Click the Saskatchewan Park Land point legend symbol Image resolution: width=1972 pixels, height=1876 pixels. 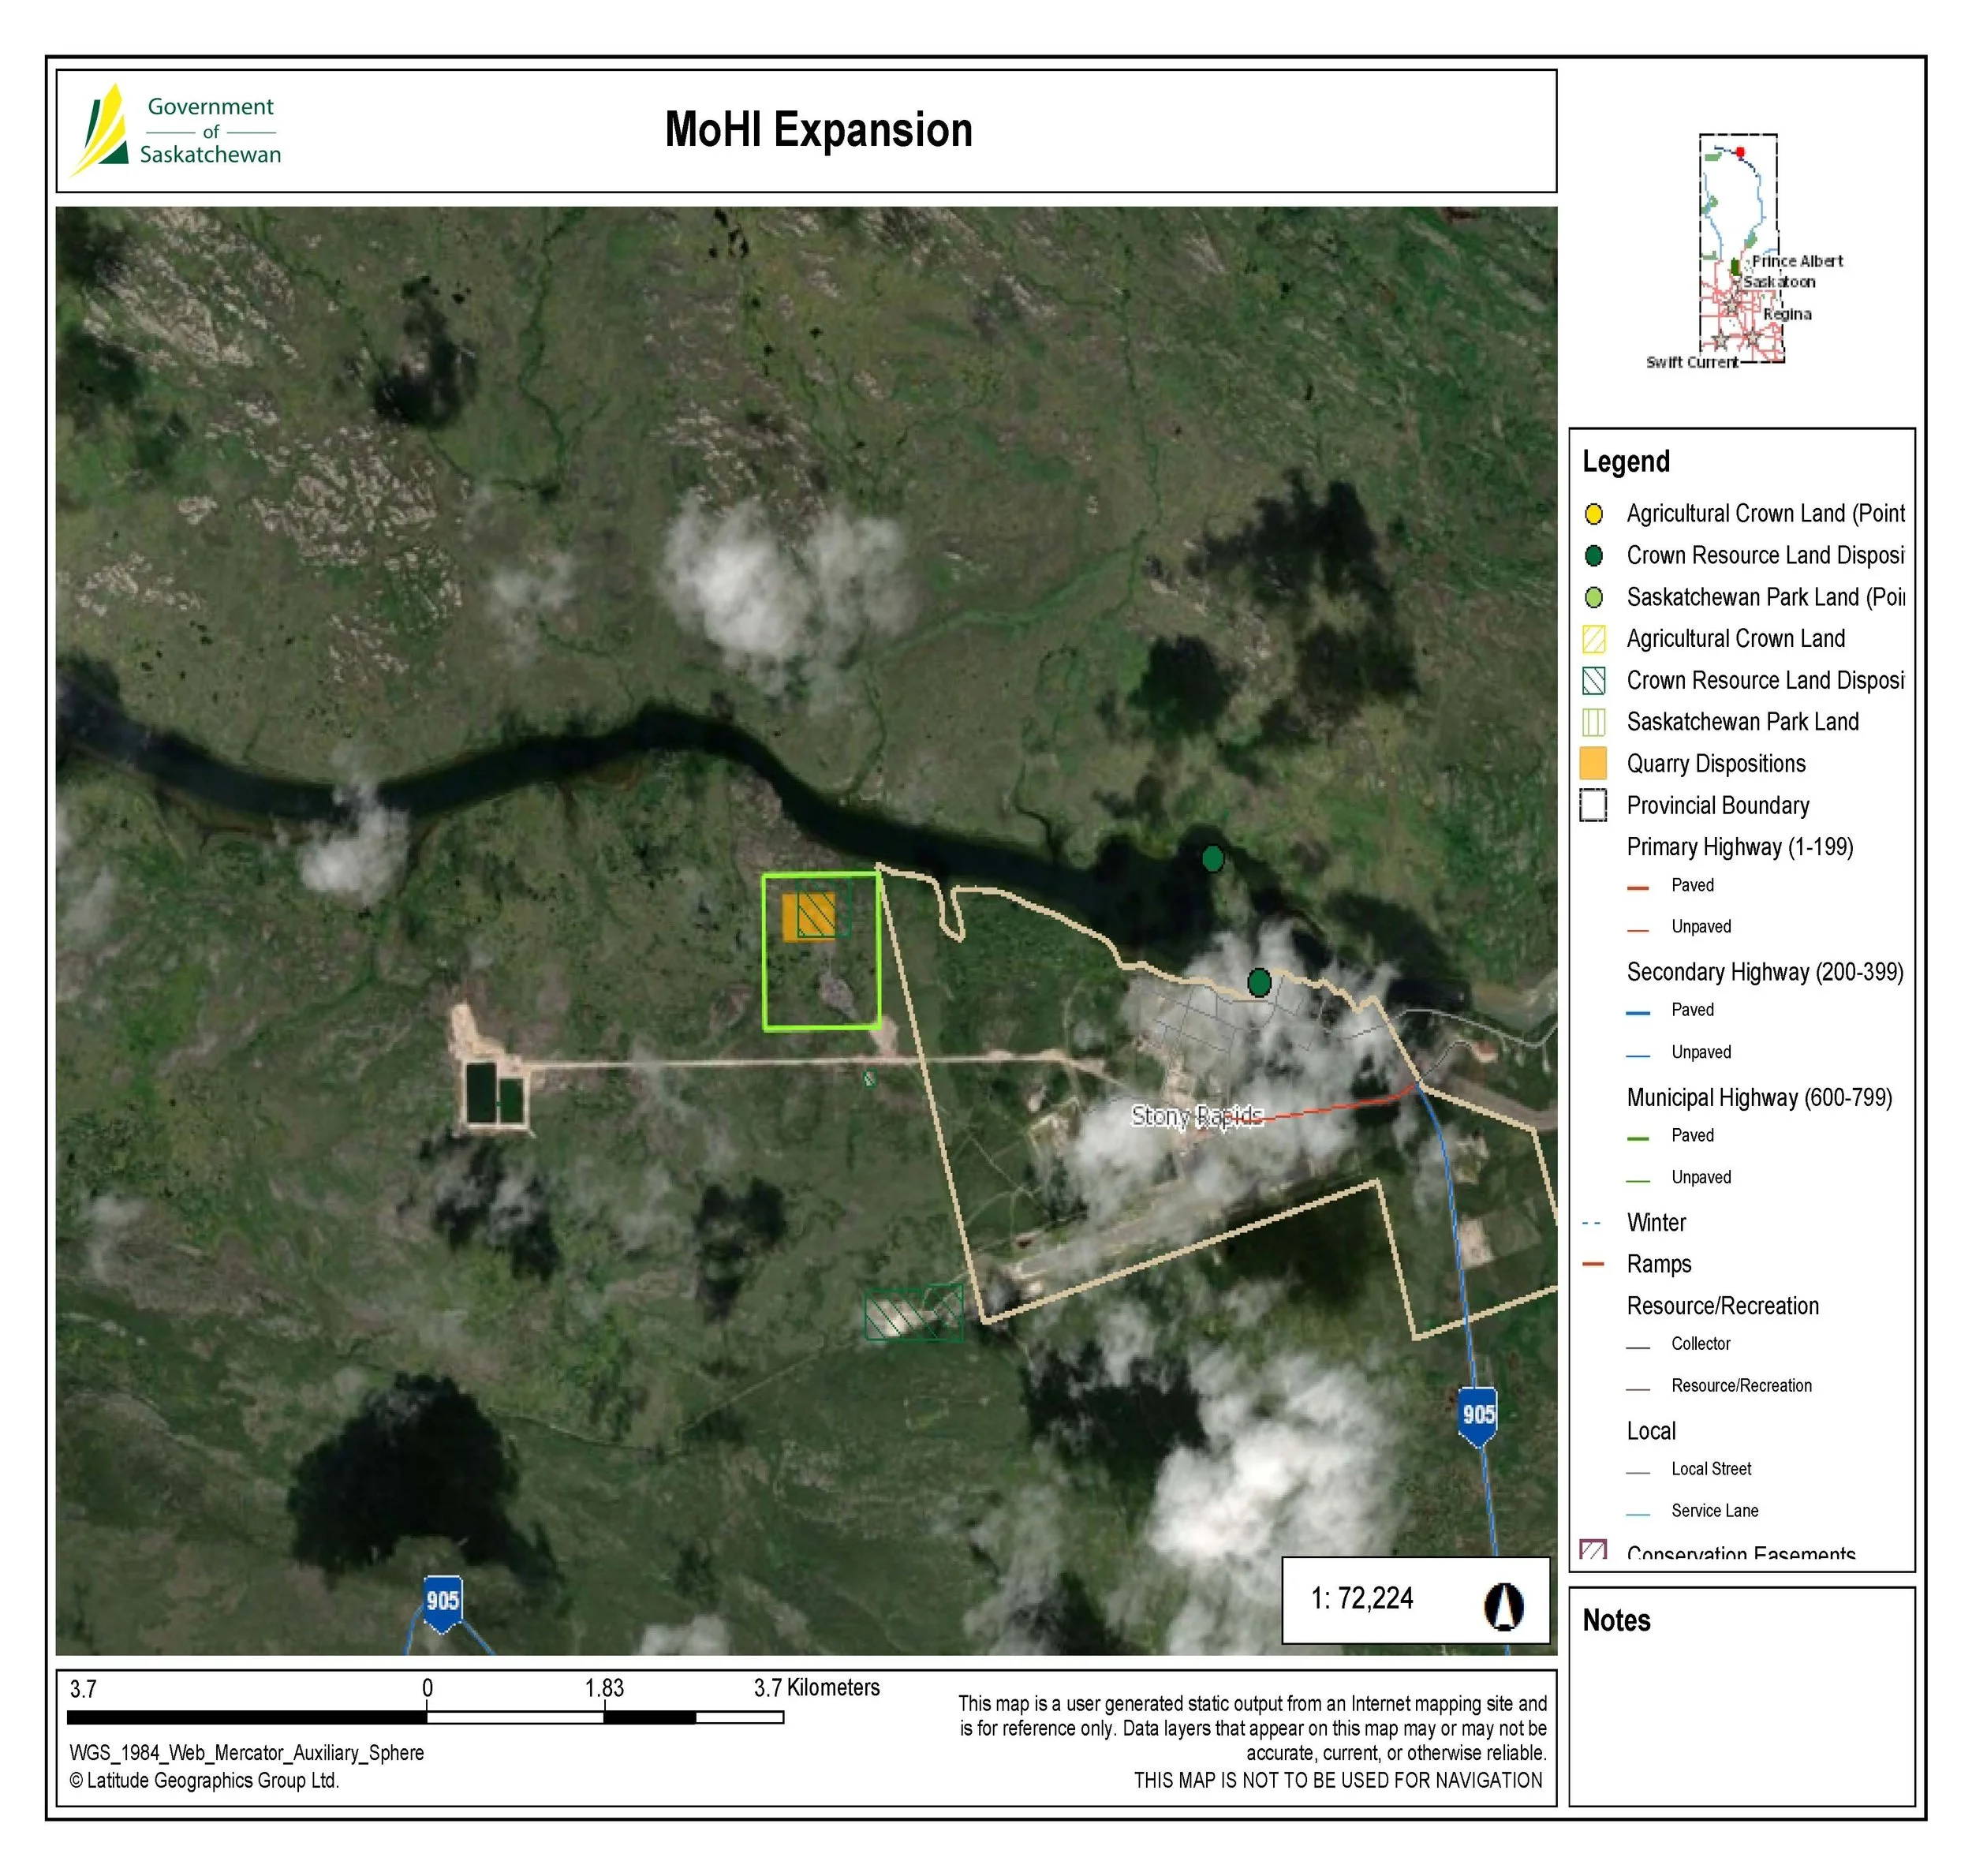point(1593,598)
